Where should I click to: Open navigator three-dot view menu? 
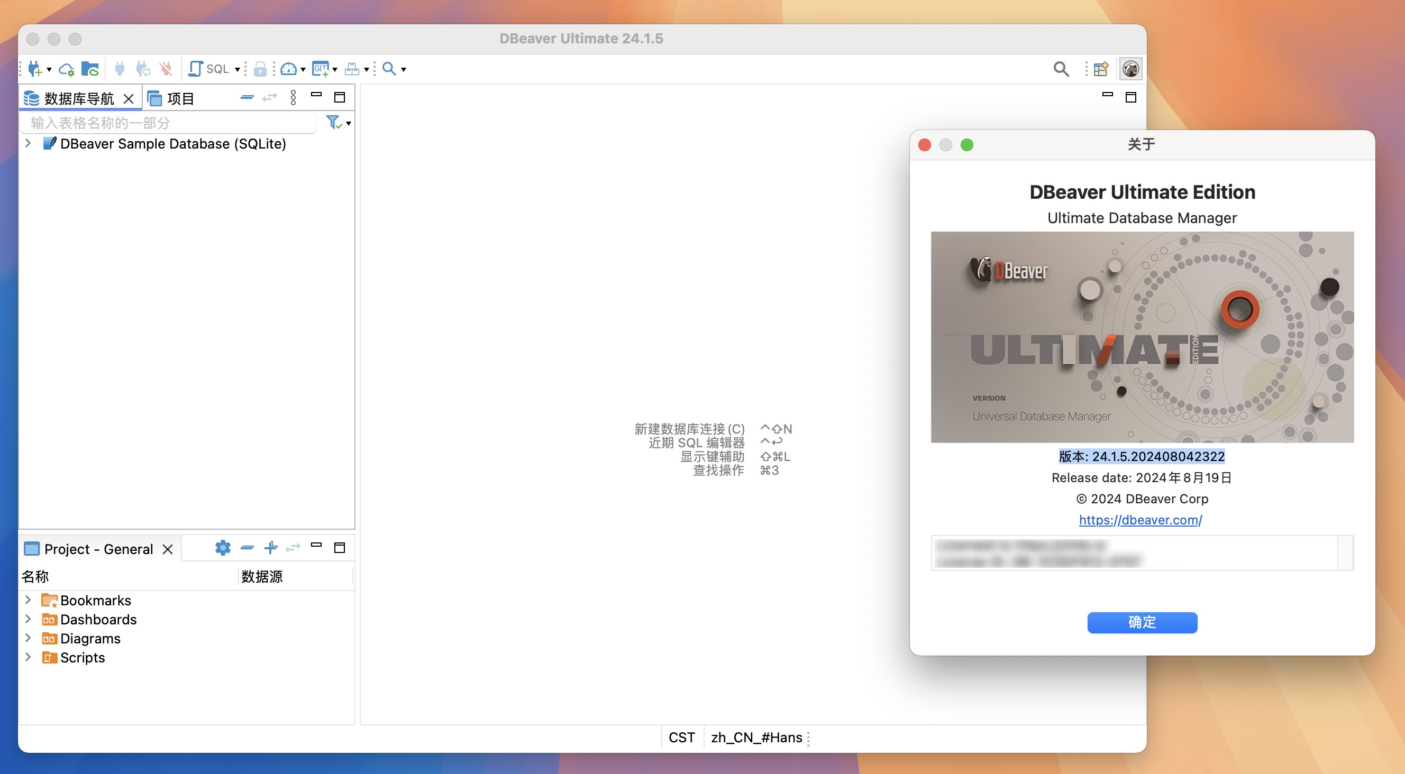(294, 98)
